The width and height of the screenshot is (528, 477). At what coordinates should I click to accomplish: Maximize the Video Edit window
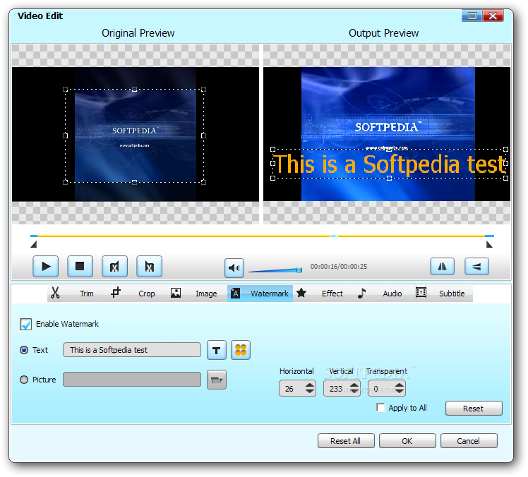pyautogui.click(x=472, y=16)
